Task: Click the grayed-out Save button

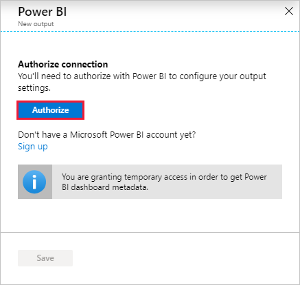Action: pyautogui.click(x=45, y=258)
